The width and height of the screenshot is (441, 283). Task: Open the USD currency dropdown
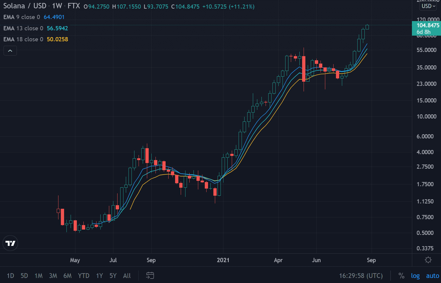click(x=428, y=6)
